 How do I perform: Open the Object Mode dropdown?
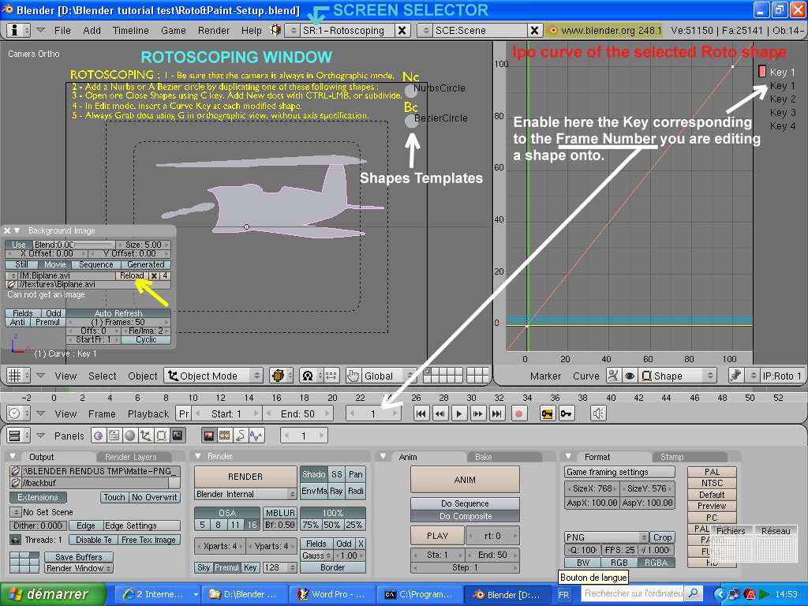pyautogui.click(x=213, y=376)
